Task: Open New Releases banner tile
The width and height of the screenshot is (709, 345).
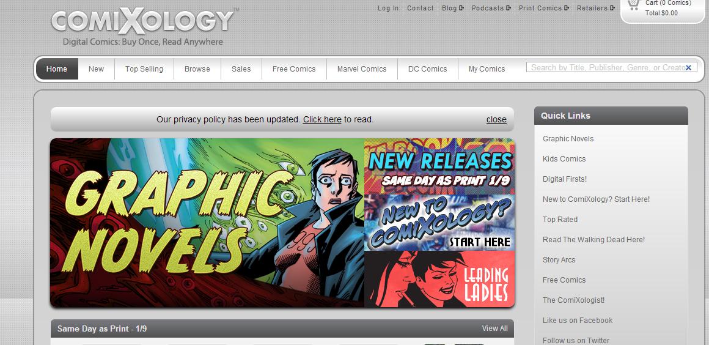Action: [x=439, y=166]
